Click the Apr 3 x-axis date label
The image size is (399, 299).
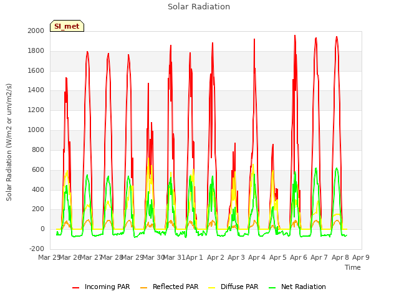tap(236, 257)
